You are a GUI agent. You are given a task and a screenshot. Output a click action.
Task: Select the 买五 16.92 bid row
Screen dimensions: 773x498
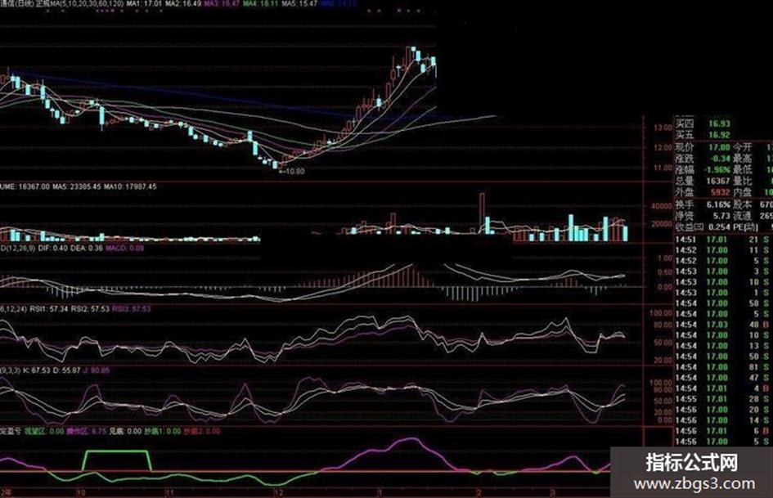[703, 135]
